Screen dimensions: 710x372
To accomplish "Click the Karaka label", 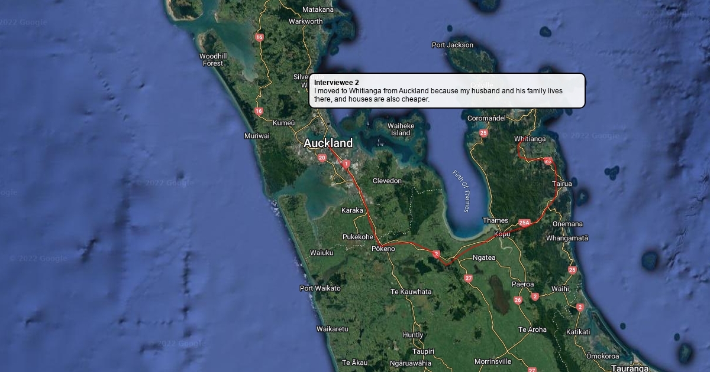I will point(352,210).
